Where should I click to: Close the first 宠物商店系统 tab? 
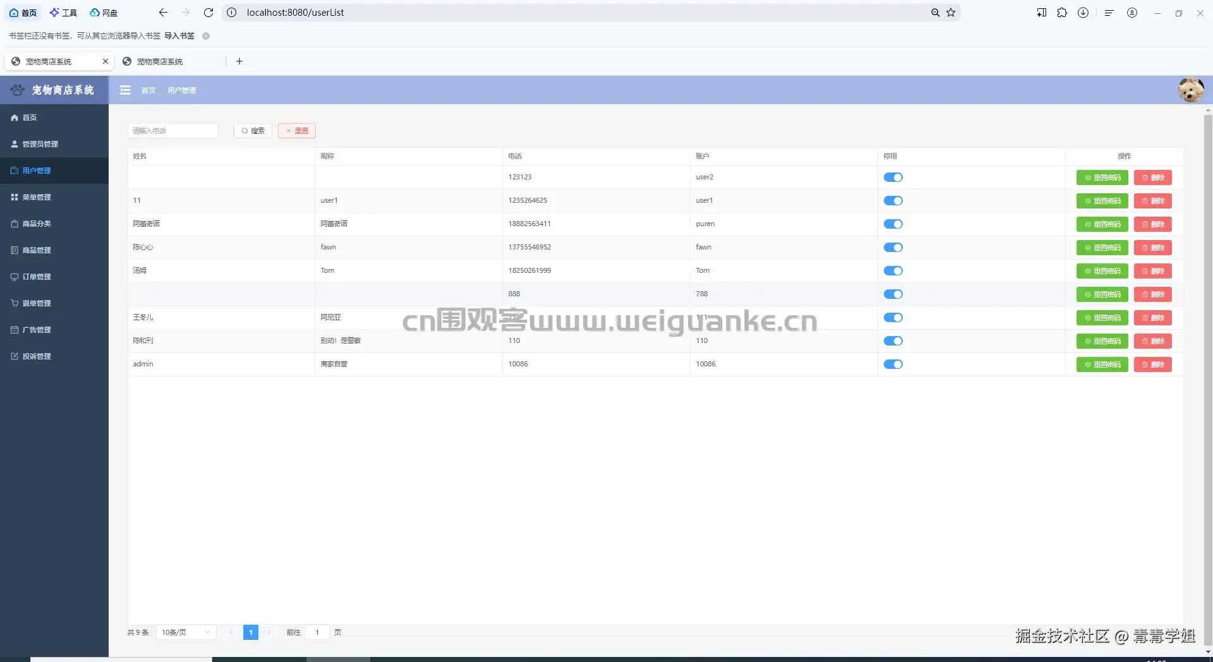(106, 61)
